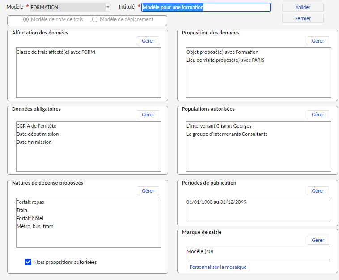339x280 pixels.
Task: Select the Modèle de note de frais radio
Action: point(26,19)
